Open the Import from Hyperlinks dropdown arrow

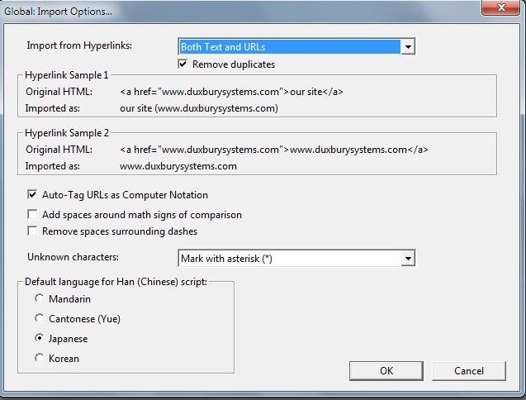click(x=408, y=46)
